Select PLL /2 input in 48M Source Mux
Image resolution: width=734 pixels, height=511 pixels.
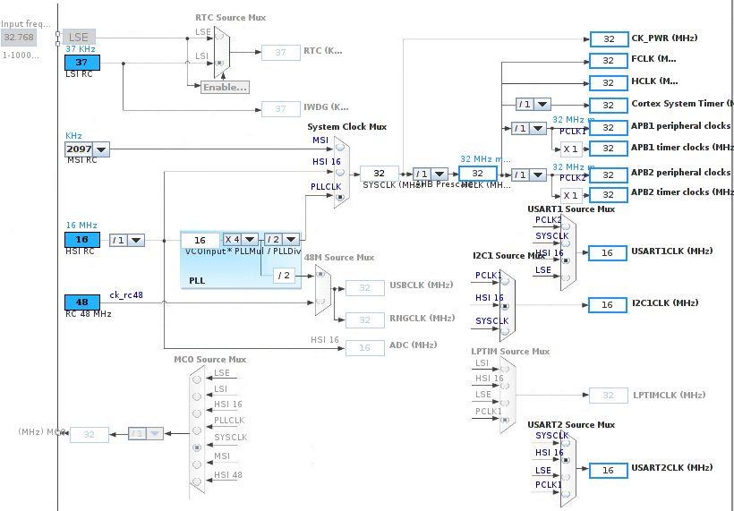click(320, 274)
